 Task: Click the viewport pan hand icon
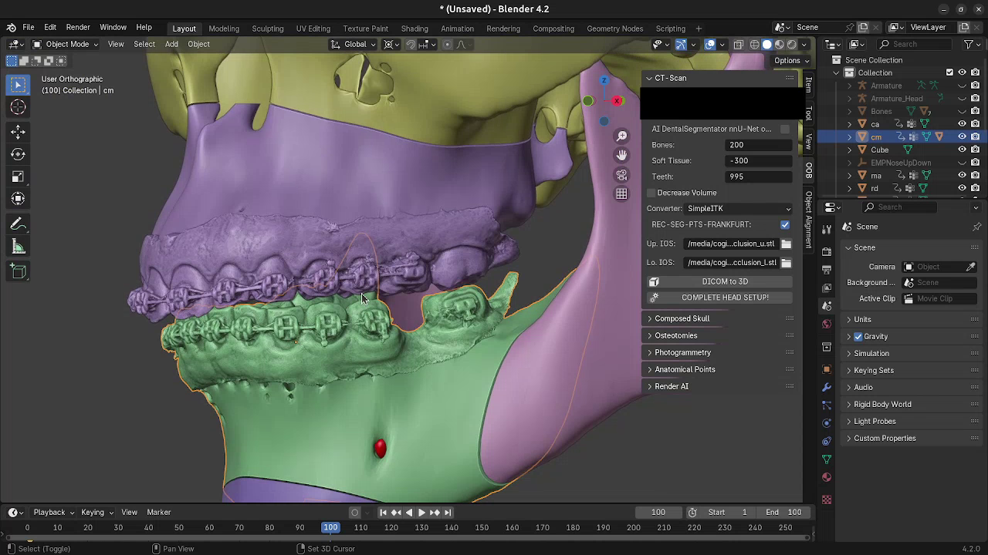(x=621, y=156)
